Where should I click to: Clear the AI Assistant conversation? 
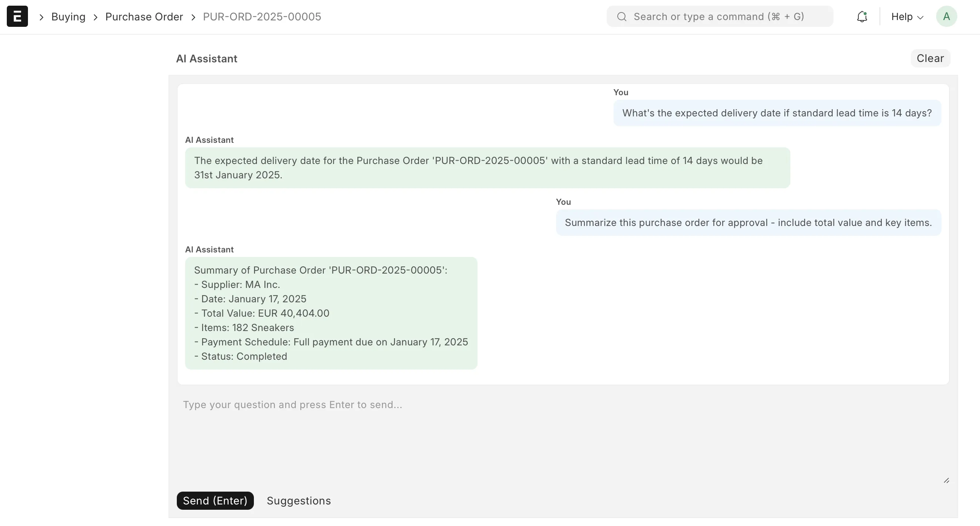pyautogui.click(x=930, y=58)
